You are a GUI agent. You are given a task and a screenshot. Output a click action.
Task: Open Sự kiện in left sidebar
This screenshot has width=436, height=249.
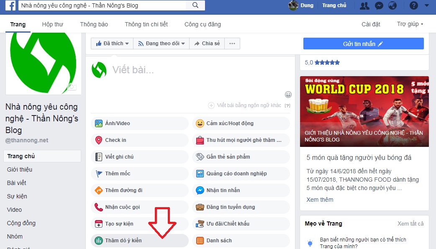click(17, 196)
